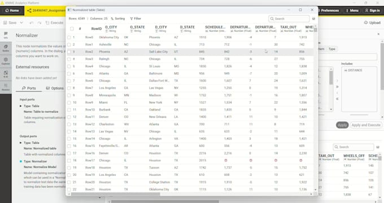Collapse the input port Type: Table entry

tap(20, 106)
